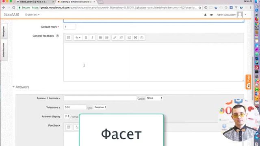Focus the Default mark field
The width and height of the screenshot is (260, 146).
click(69, 27)
